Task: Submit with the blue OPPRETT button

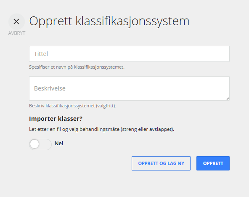Action: pyautogui.click(x=213, y=163)
